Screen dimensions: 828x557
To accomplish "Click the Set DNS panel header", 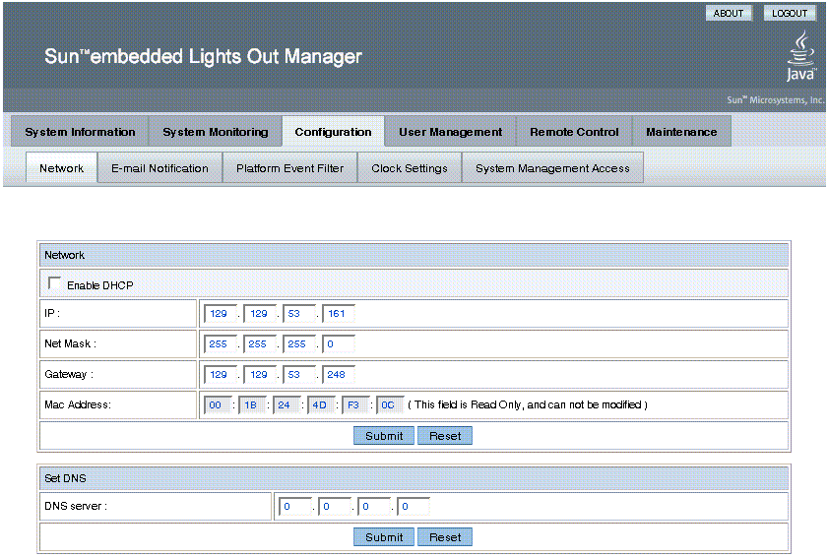I will pyautogui.click(x=414, y=478).
